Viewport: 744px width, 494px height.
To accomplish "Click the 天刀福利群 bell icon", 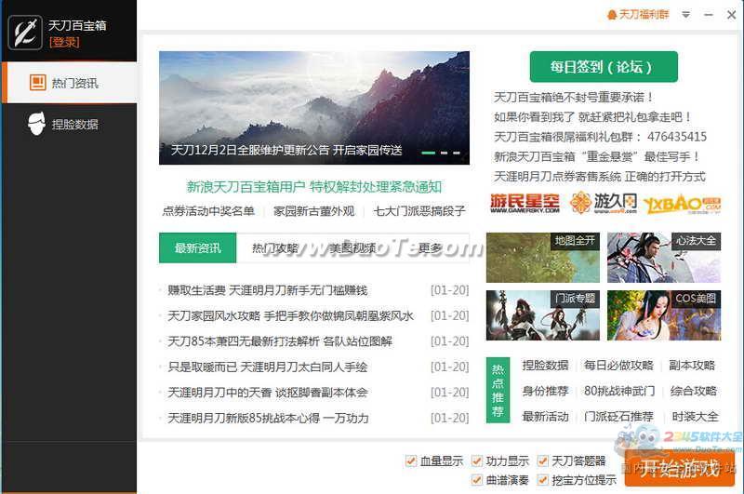I will coord(612,15).
